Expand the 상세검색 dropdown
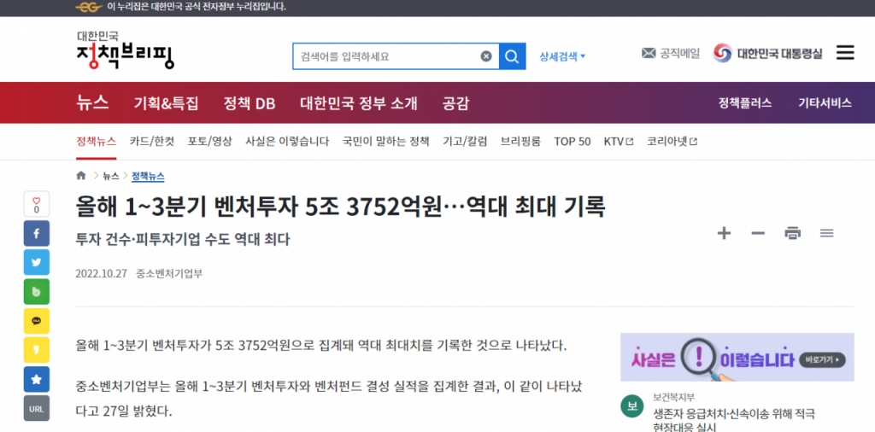This screenshot has width=875, height=432. pyautogui.click(x=562, y=56)
